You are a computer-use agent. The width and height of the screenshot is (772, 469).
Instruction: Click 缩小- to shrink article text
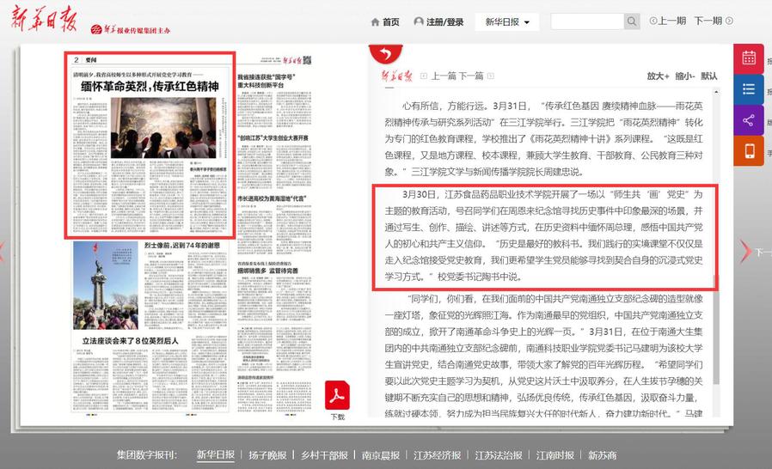coord(684,76)
